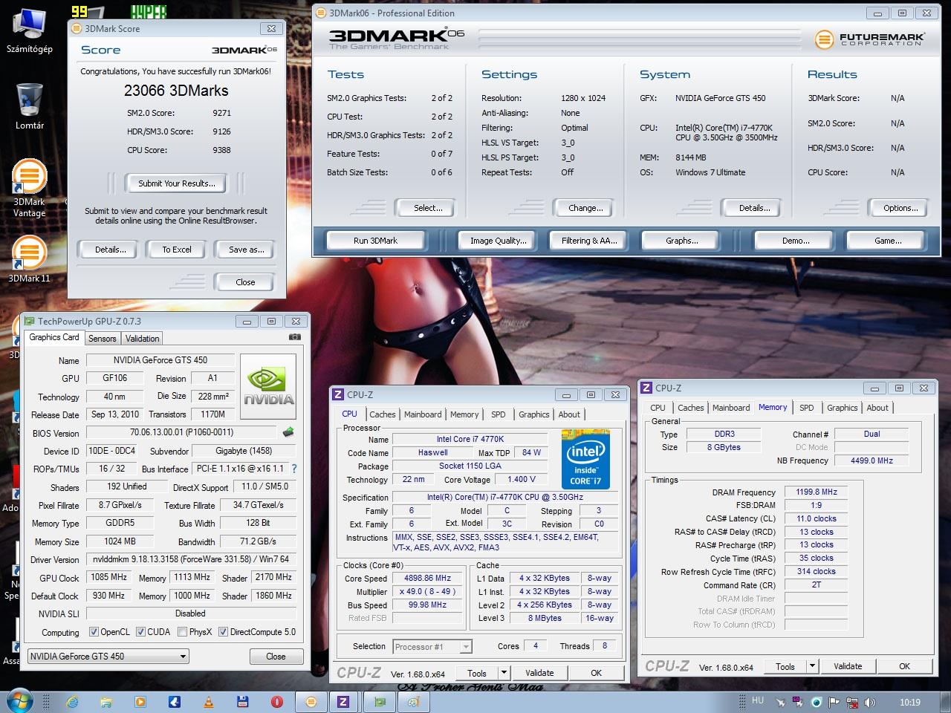This screenshot has width=951, height=713.
Task: Open Mainboard tab in CPU-Z CPU window
Action: [423, 415]
